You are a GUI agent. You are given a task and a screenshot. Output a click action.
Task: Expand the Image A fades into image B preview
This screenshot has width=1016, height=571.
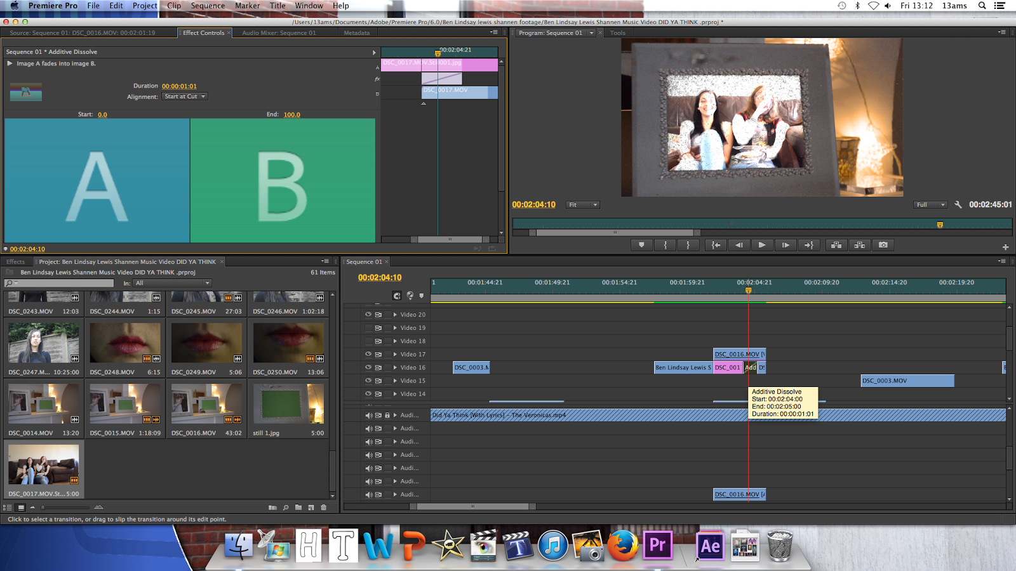(10, 63)
